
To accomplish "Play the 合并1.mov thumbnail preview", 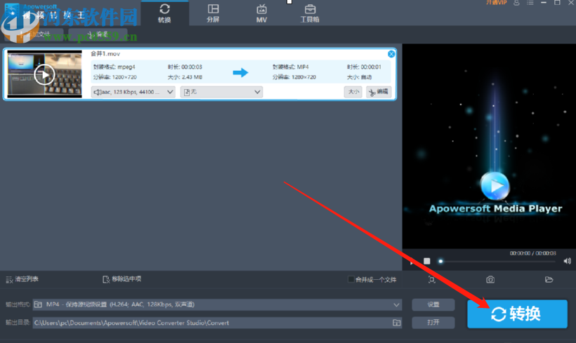I will [x=44, y=74].
